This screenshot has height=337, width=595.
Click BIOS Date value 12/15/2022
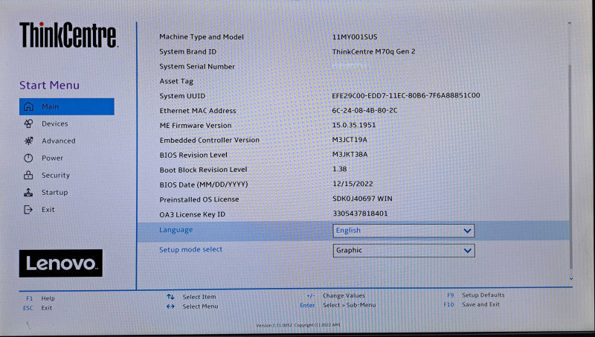(353, 184)
